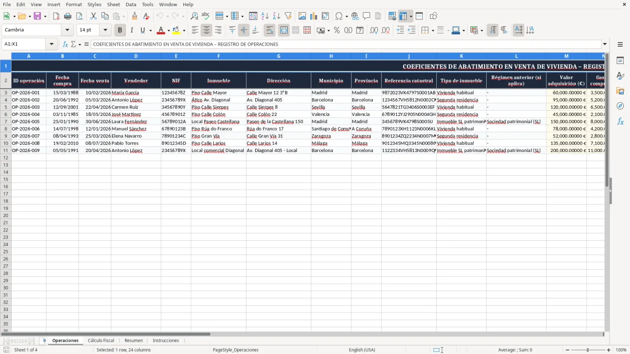Open Find and Replace
The width and height of the screenshot is (630, 354).
coord(194,16)
